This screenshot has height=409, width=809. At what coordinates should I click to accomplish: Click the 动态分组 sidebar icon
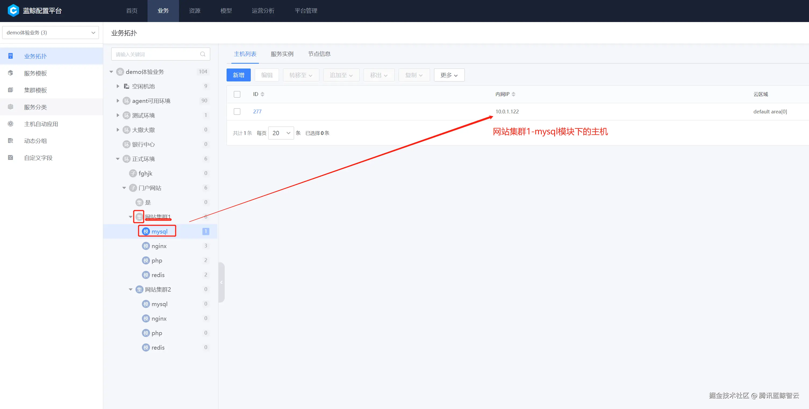[10, 141]
